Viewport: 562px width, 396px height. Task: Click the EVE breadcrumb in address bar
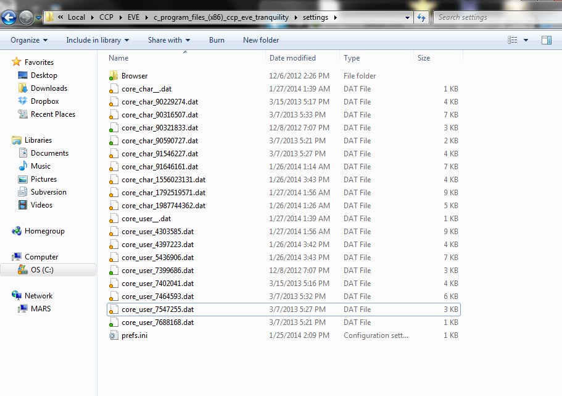coord(133,17)
